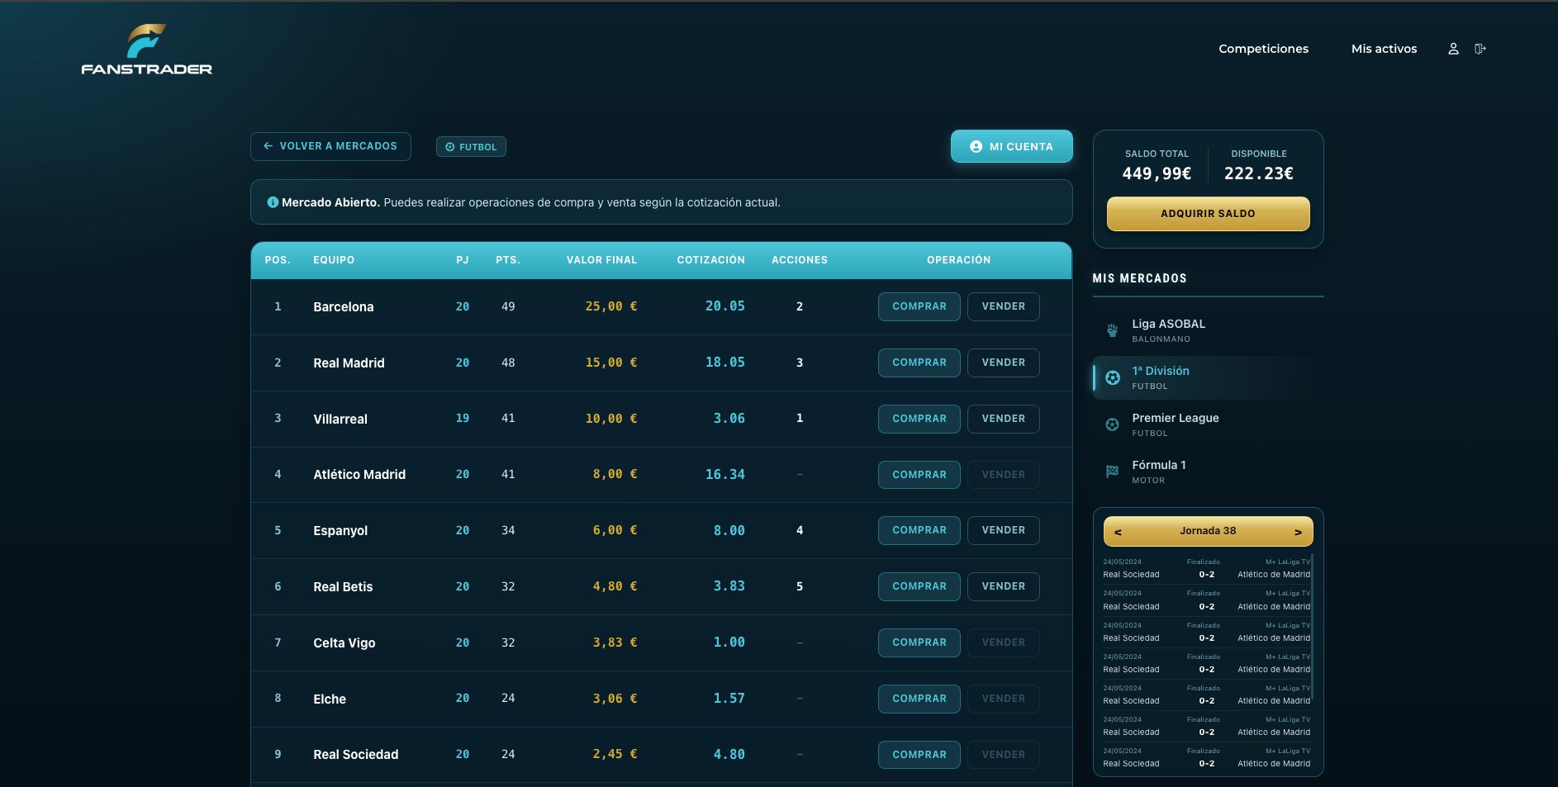Open Competiciones menu
The height and width of the screenshot is (787, 1558).
(x=1263, y=49)
